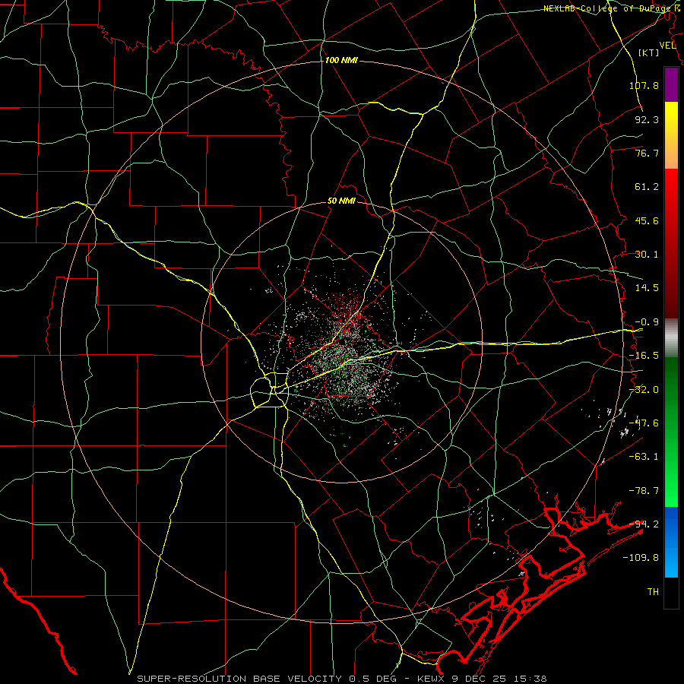Screen dimensions: 684x684
Task: Click the -32.0 velocity scale value
Action: (x=644, y=390)
